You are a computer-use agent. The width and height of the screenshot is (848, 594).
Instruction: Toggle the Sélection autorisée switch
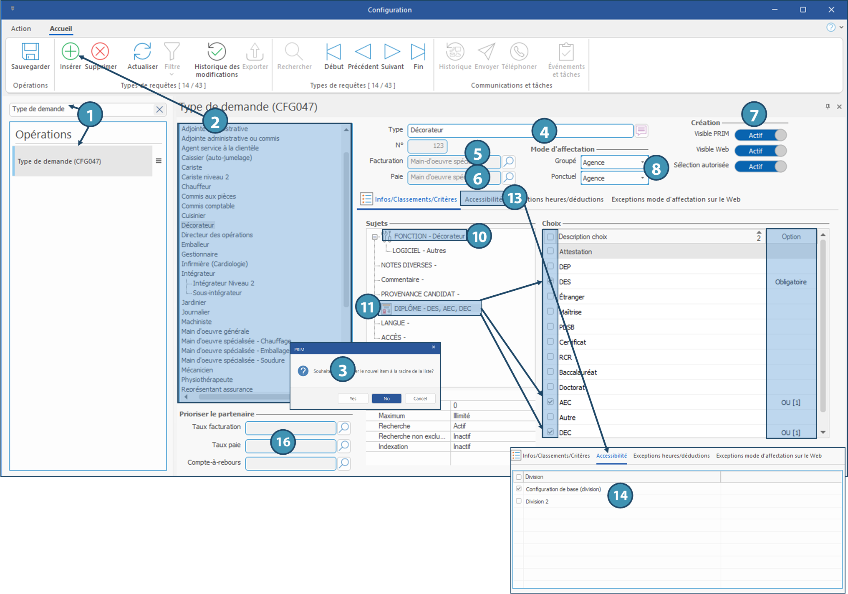(x=760, y=166)
